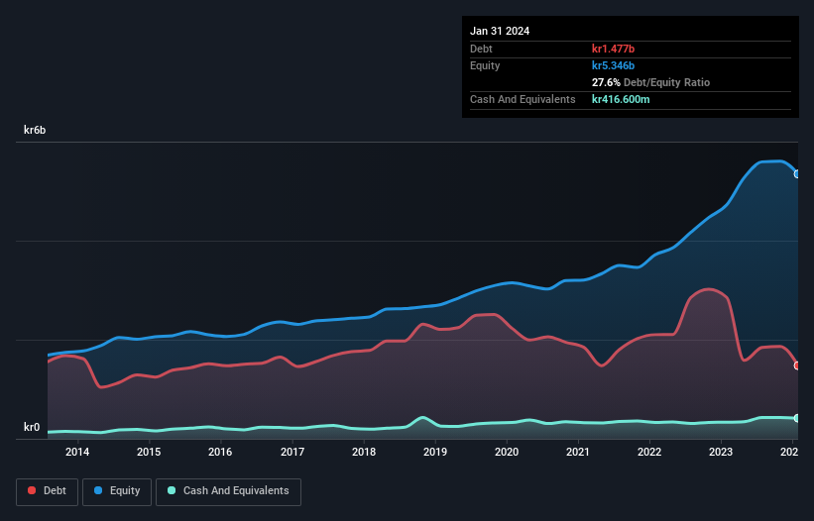Click the blue Equity legend dot
The image size is (814, 521).
click(98, 490)
